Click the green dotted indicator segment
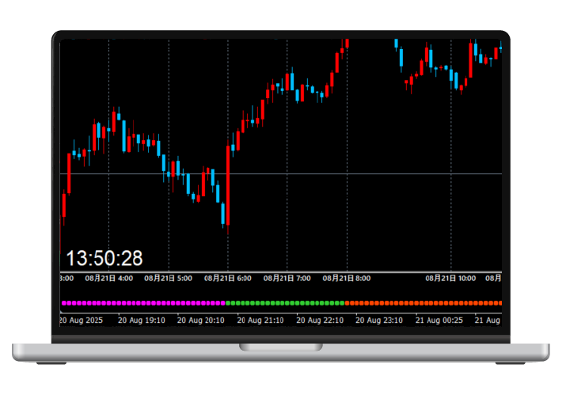Screen dimensions: 585x395 [285, 303]
